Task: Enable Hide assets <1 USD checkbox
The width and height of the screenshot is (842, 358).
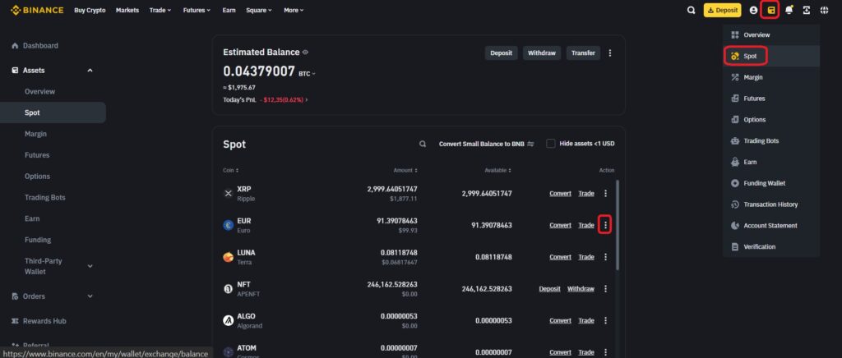Action: [550, 144]
